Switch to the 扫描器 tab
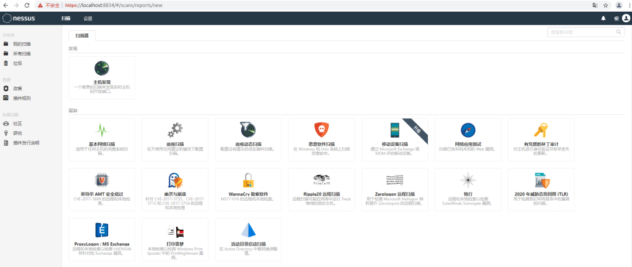This screenshot has height=267, width=632. pos(82,36)
